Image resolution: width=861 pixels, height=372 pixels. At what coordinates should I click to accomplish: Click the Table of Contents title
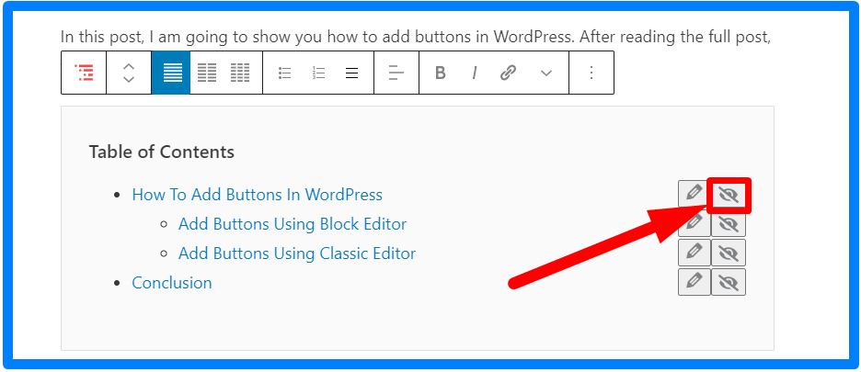[162, 152]
